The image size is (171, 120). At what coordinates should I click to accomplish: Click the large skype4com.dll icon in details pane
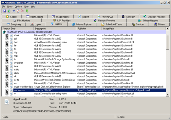click(x=7, y=102)
